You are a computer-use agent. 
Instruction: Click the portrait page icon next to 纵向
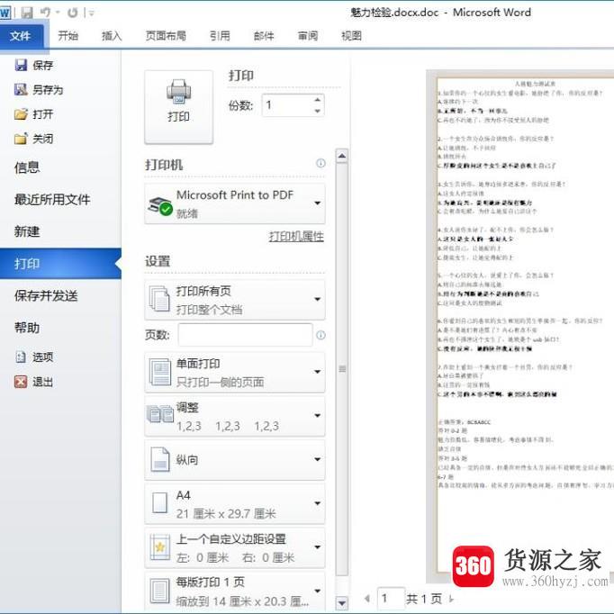point(159,459)
